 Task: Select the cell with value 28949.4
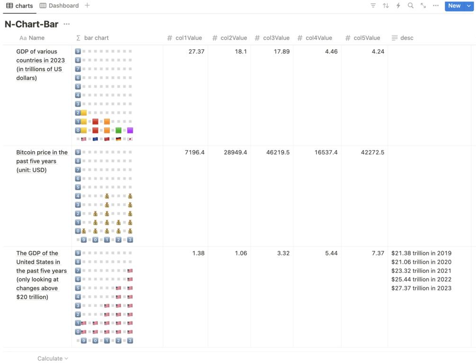229,196
